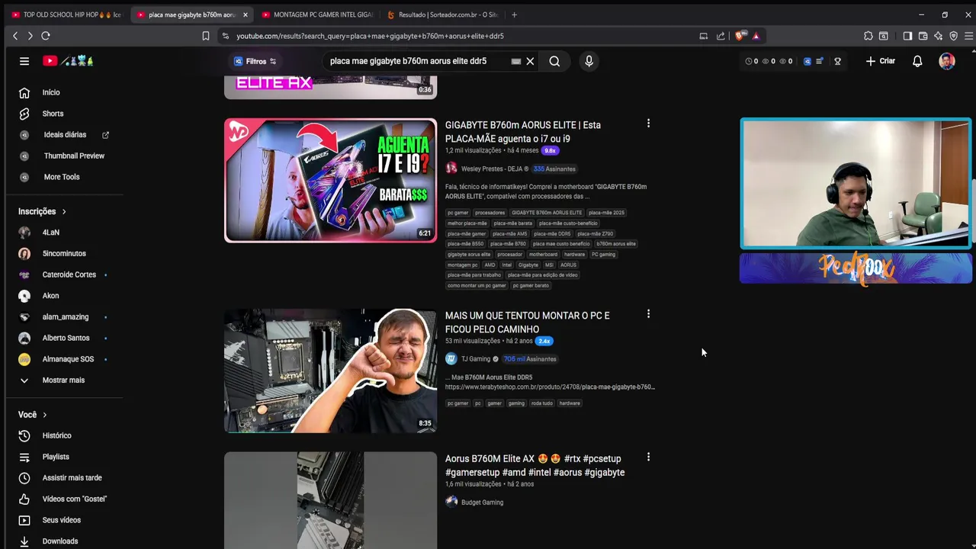
Task: Click the blue vidIQ icon in header
Action: point(807,61)
